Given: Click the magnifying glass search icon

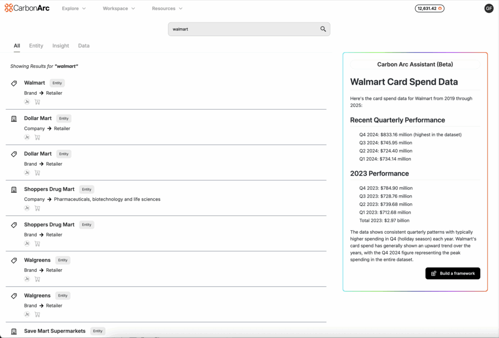Looking at the screenshot, I should [x=323, y=29].
